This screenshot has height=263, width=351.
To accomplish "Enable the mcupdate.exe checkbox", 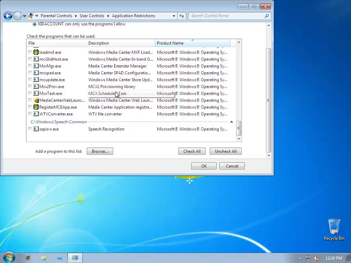I will tap(30, 79).
